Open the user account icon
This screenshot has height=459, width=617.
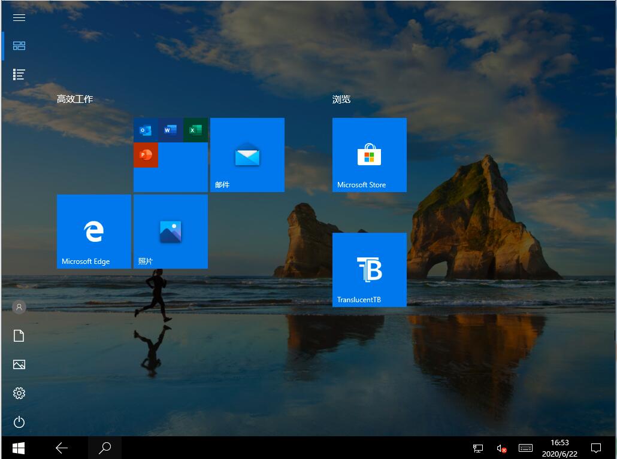[x=19, y=307]
